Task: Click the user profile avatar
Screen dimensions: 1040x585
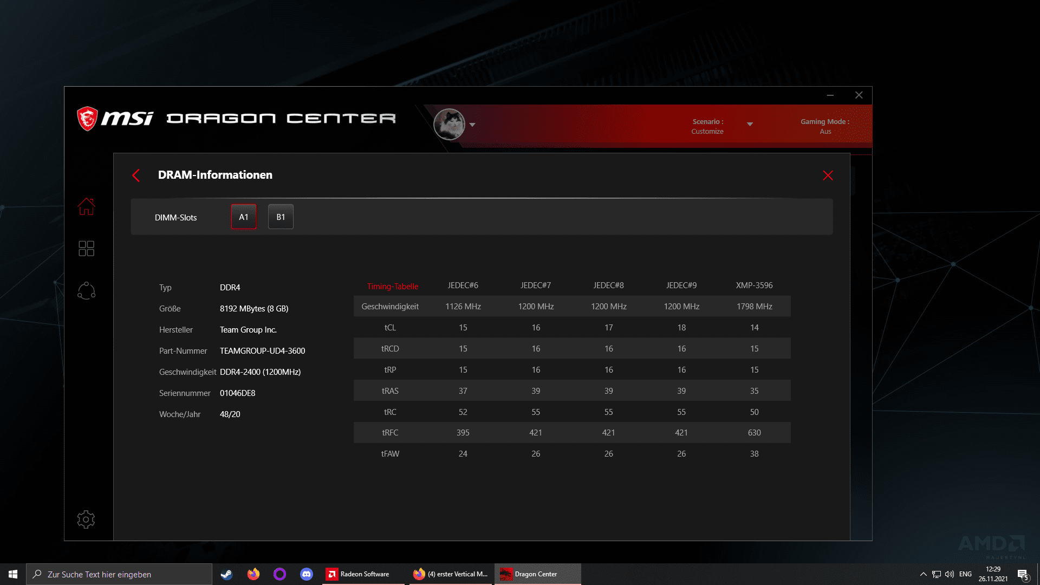Action: click(x=449, y=124)
